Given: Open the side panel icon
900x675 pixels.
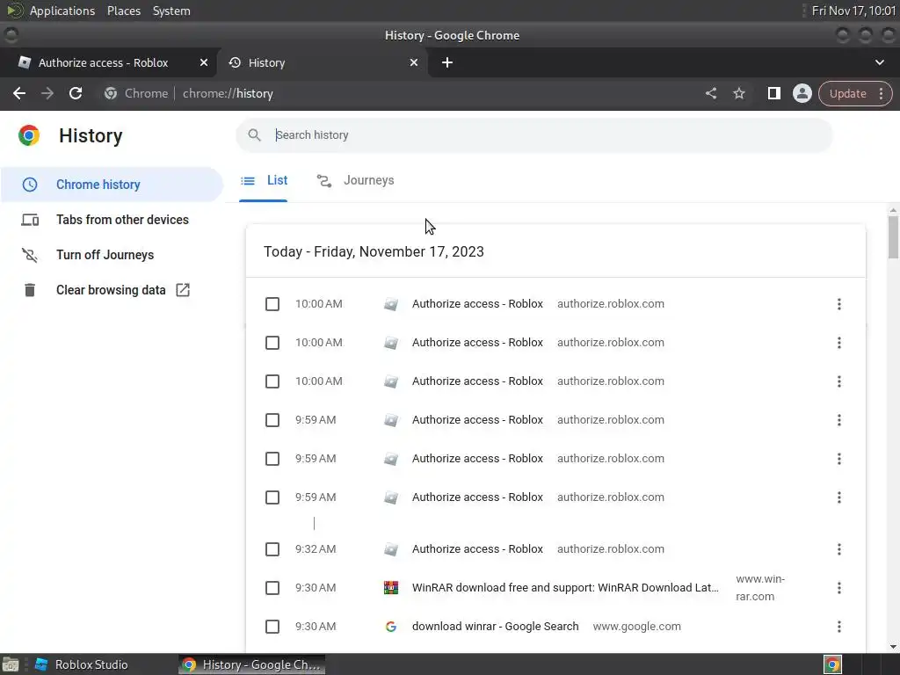Looking at the screenshot, I should pos(773,93).
